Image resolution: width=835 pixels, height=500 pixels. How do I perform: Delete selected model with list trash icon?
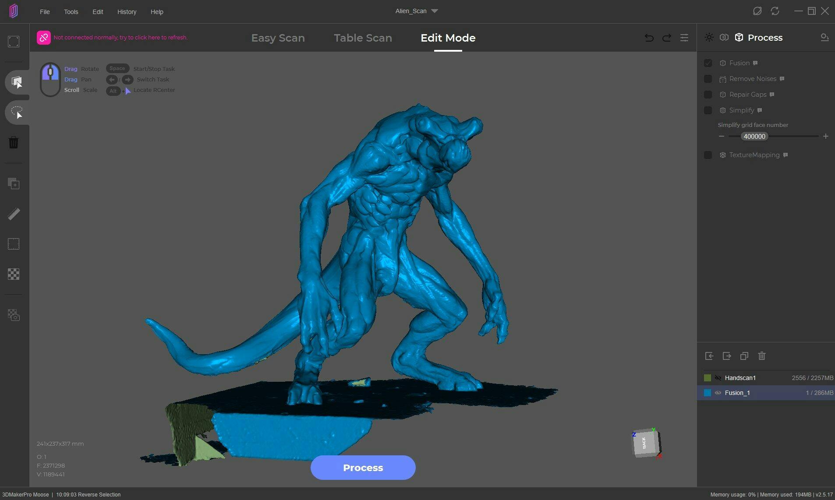click(762, 356)
